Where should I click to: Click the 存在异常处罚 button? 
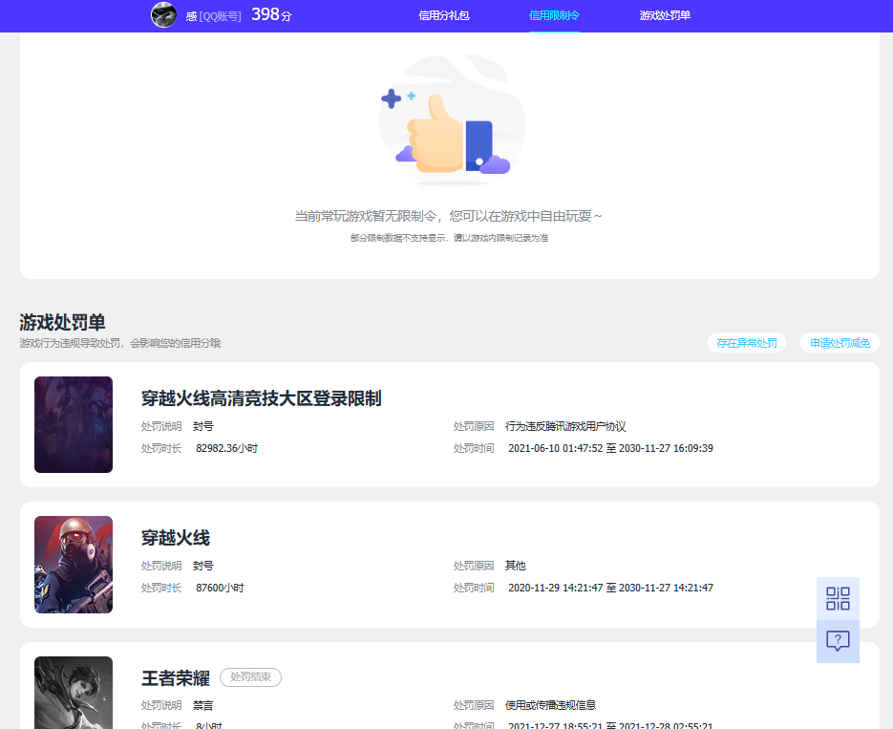coord(747,343)
